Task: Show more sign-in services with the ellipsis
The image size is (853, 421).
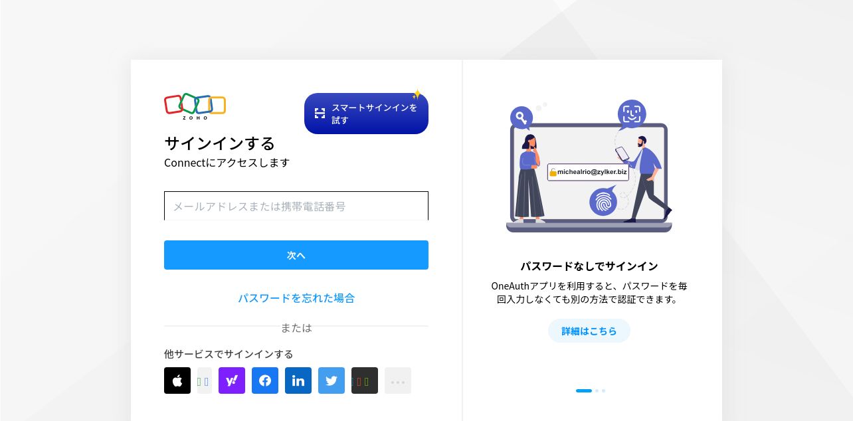Action: point(398,380)
